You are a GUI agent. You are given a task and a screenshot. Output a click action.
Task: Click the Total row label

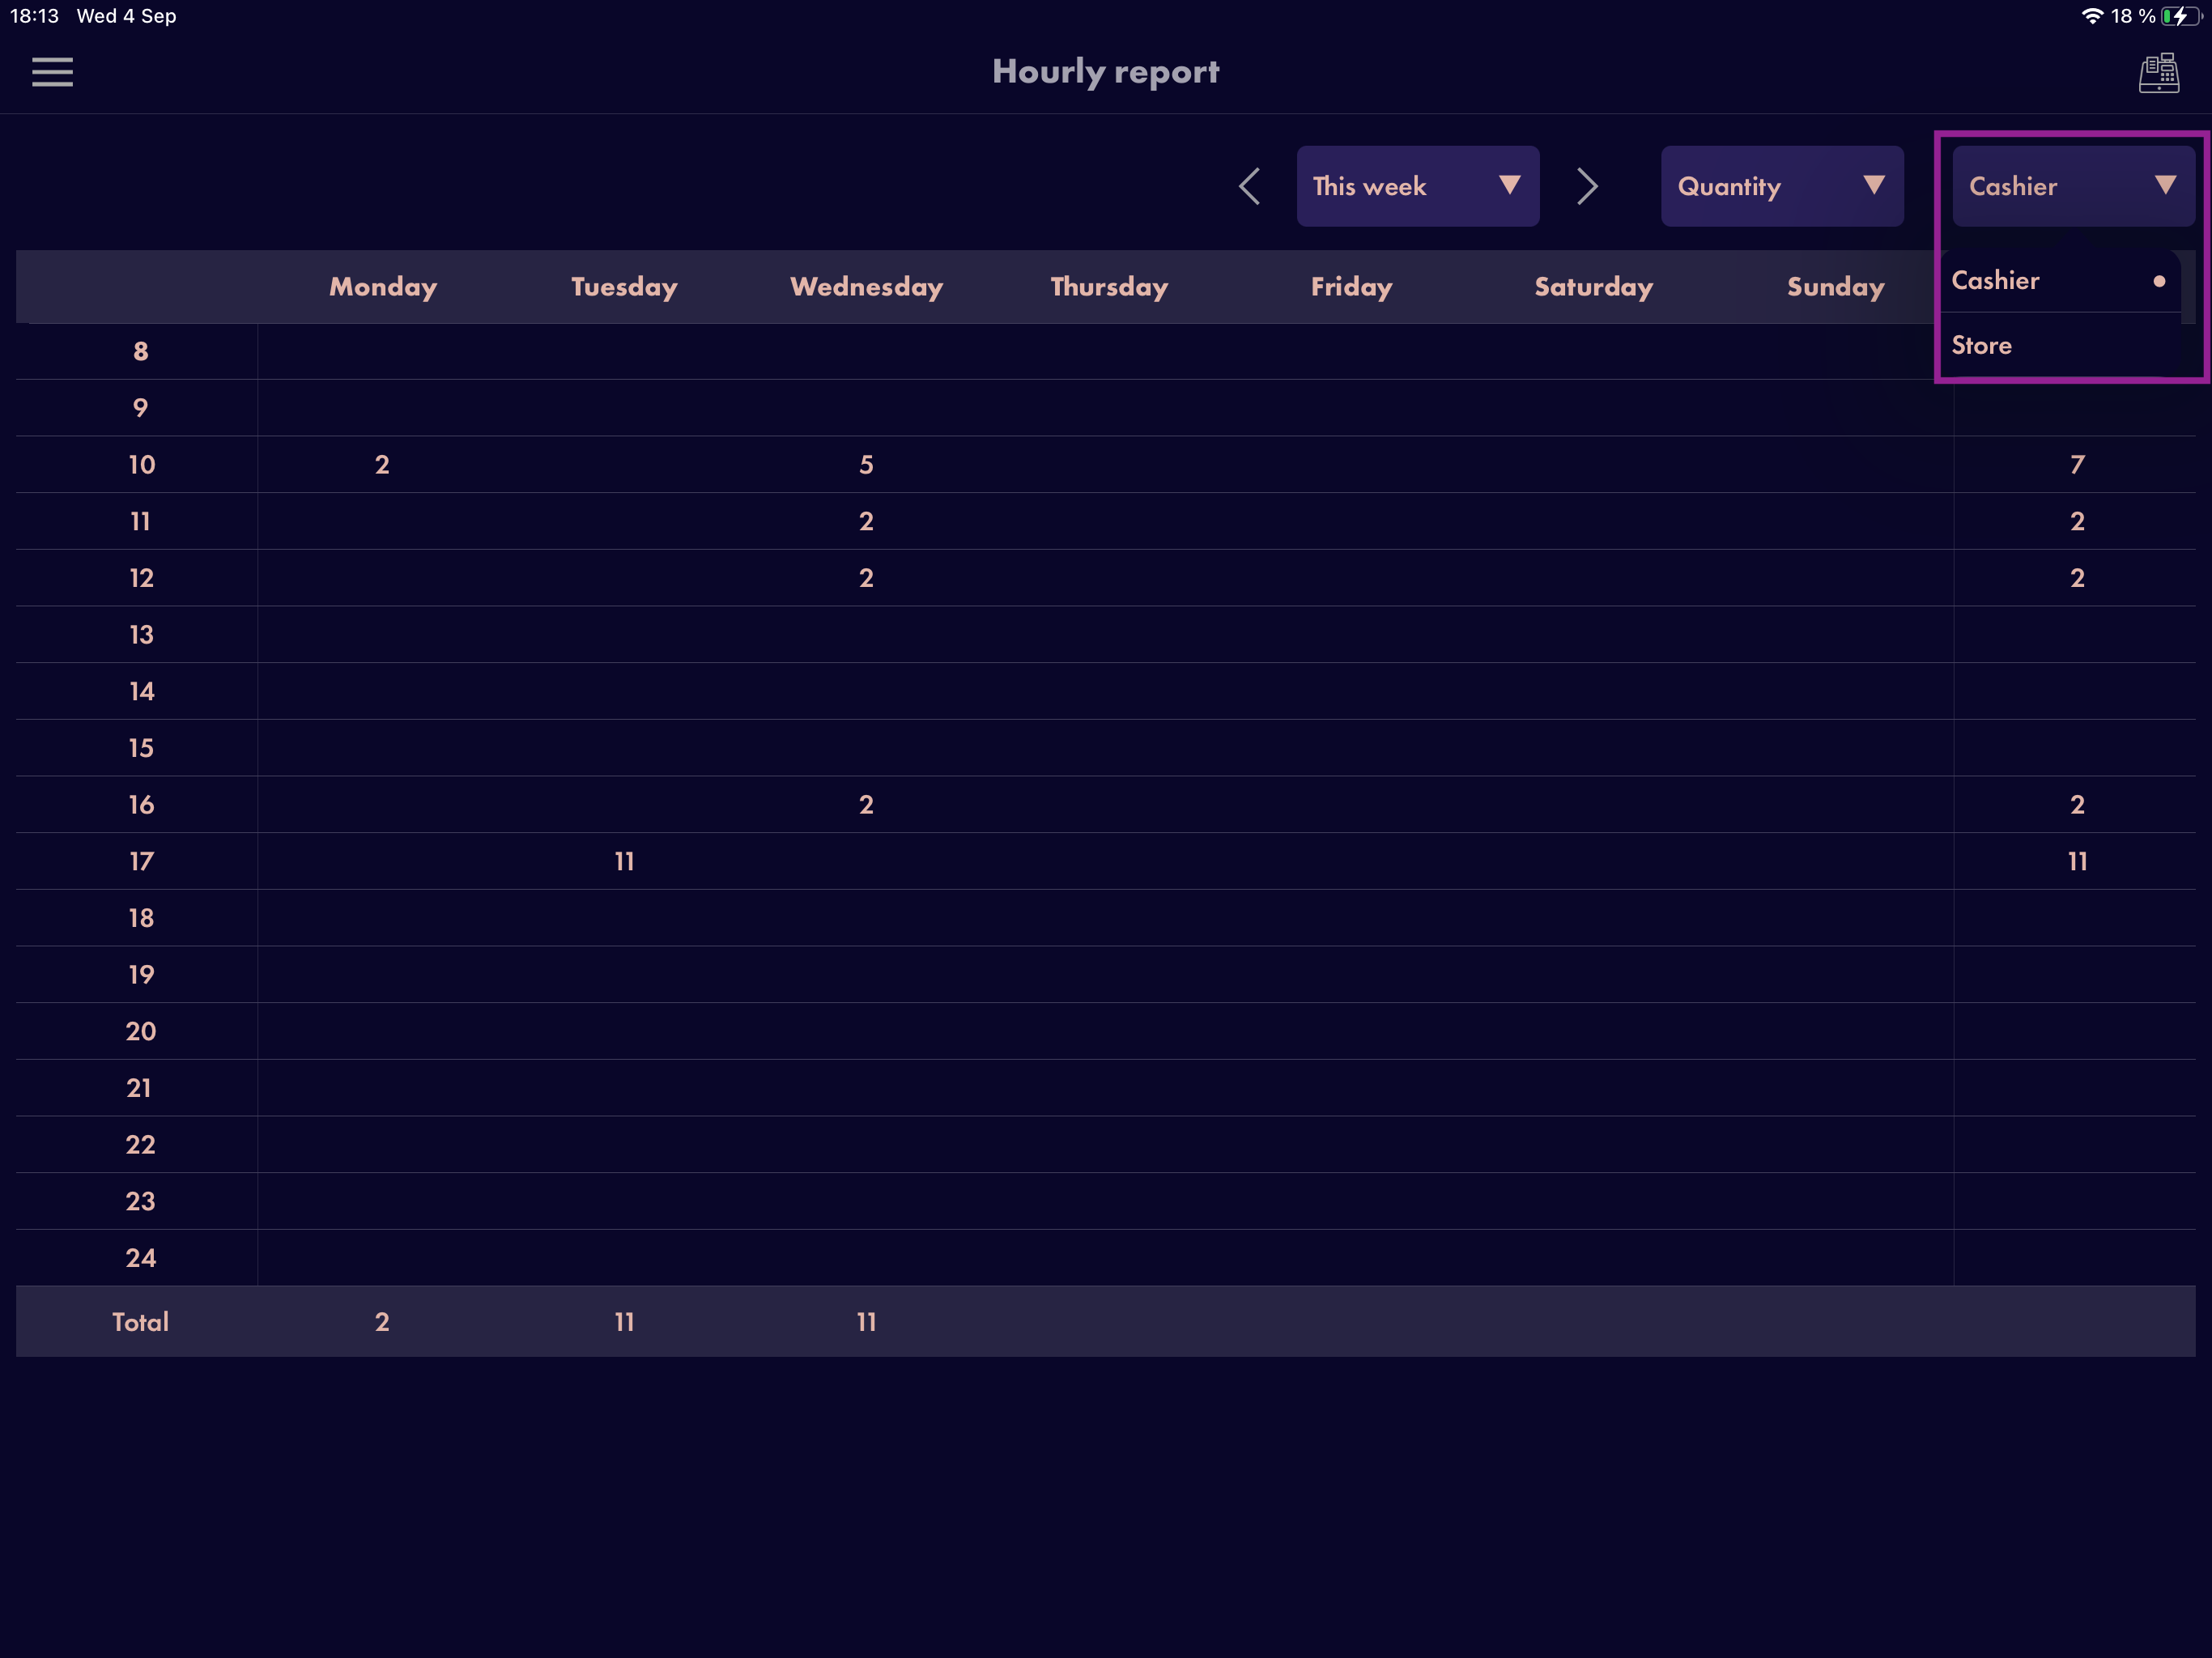[x=140, y=1322]
